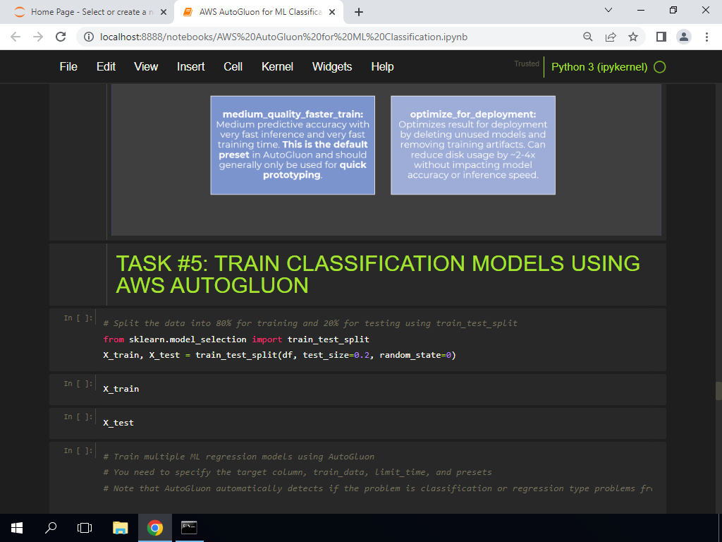
Task: Open the Windows Start menu
Action: point(17,528)
